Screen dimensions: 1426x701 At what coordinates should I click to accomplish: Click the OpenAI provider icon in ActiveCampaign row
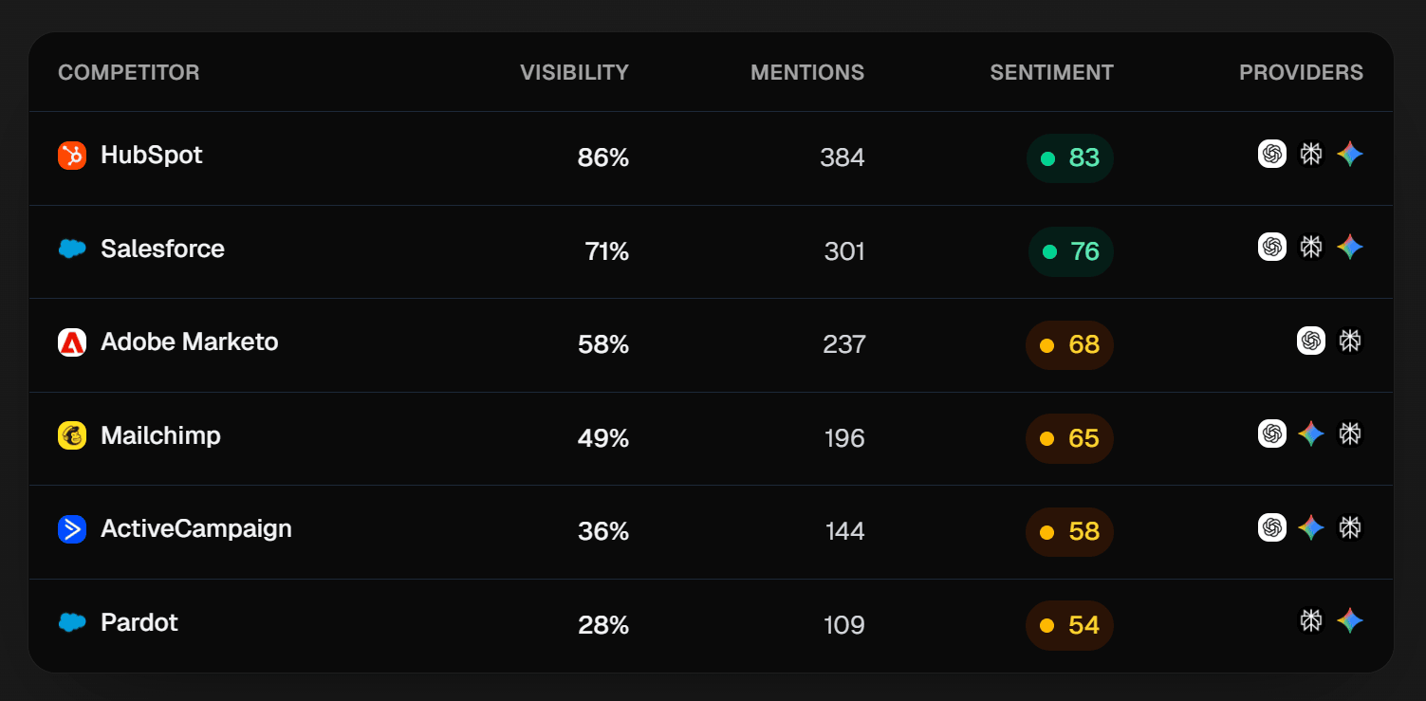(x=1272, y=527)
